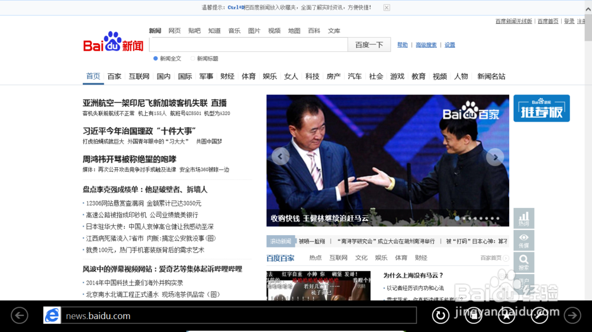The image size is (592, 332).
Task: Switch to the 图片 search tab
Action: coord(254,31)
